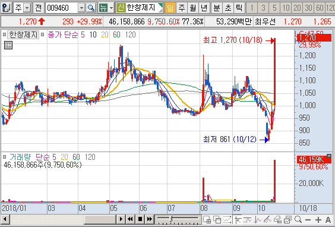
Task: Click the scrollbar left arrow
Action: (x=5, y=219)
